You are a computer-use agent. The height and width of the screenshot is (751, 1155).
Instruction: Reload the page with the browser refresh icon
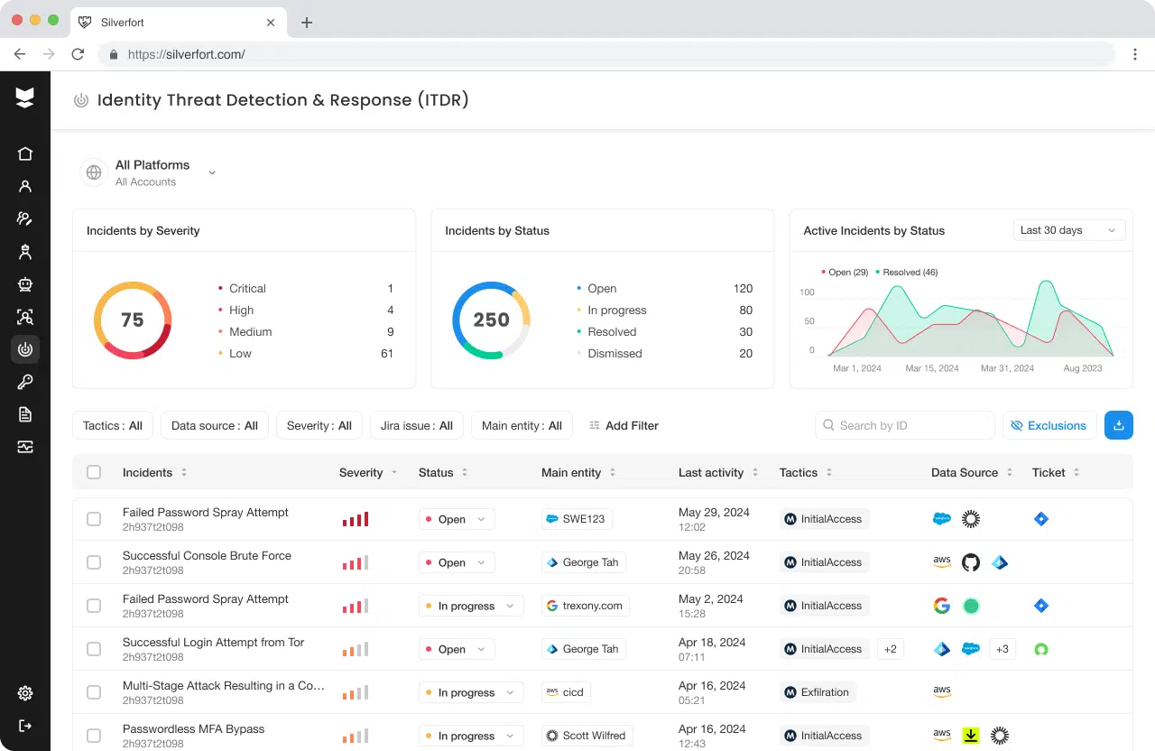point(78,54)
